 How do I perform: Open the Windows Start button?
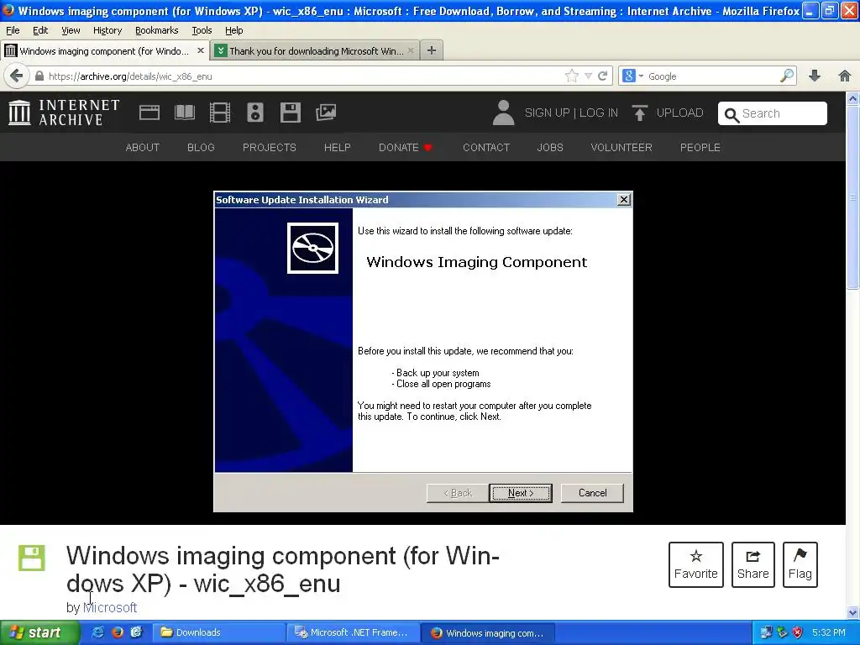pyautogui.click(x=39, y=632)
